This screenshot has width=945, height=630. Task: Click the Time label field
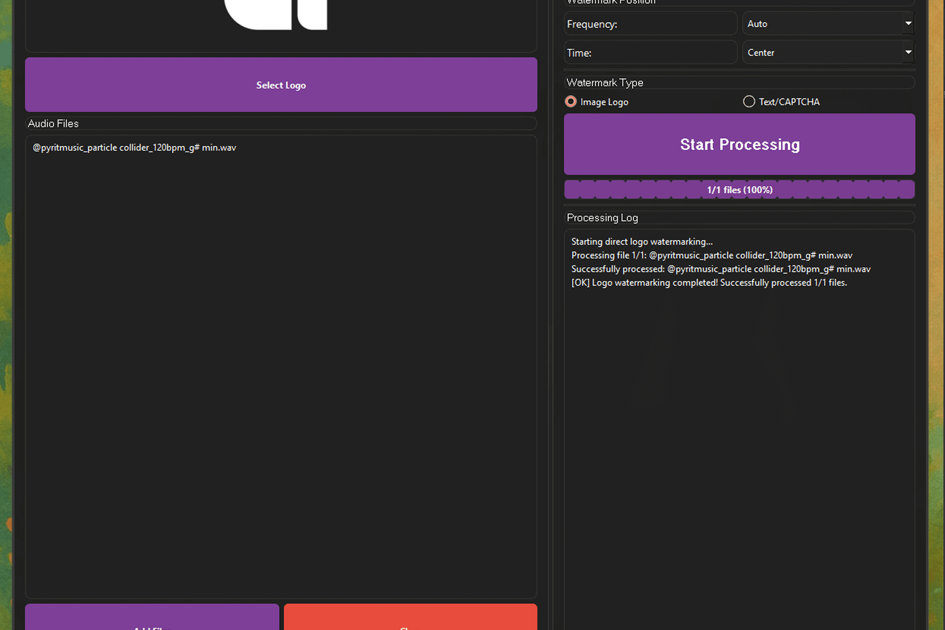(650, 53)
